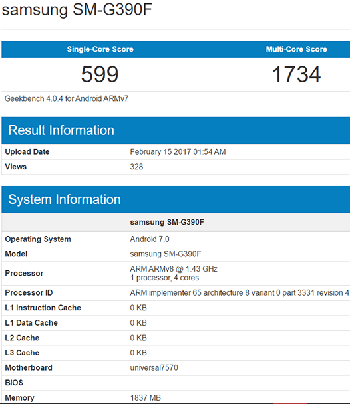Click the L2 Cache label
The width and height of the screenshot is (350, 404).
(x=22, y=338)
